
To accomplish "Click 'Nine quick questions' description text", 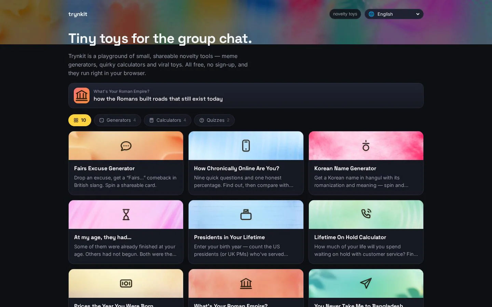I will [x=244, y=181].
